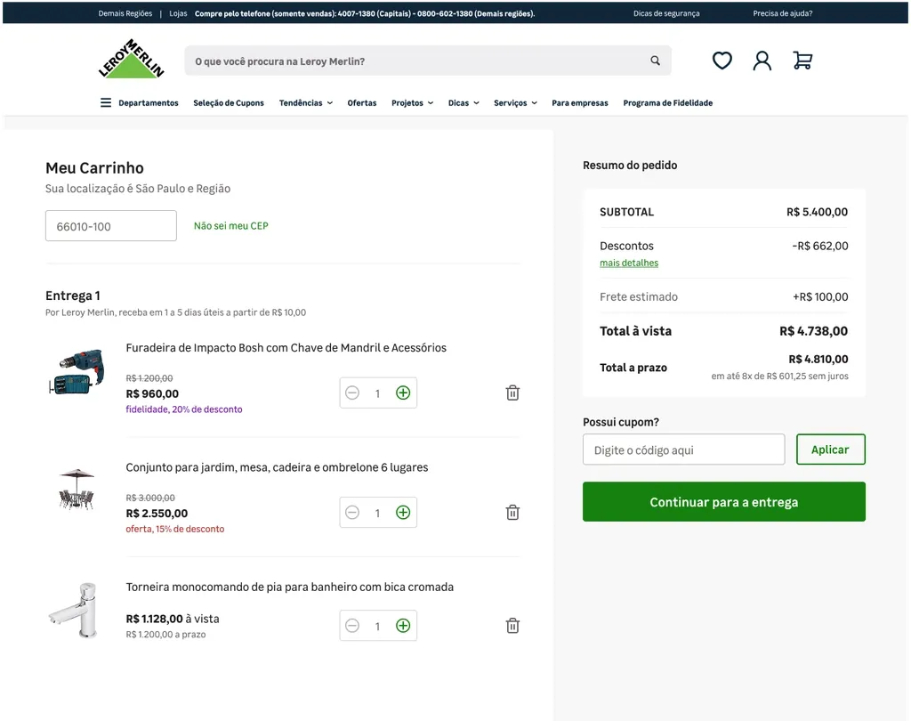The image size is (911, 721).
Task: Expand the Serviços dropdown menu
Action: click(x=515, y=103)
